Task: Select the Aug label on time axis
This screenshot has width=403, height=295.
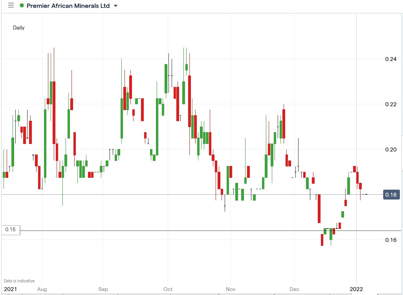Action: point(42,289)
